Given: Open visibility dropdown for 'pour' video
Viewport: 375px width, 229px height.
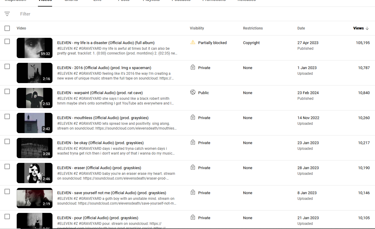Looking at the screenshot, I should click(204, 218).
